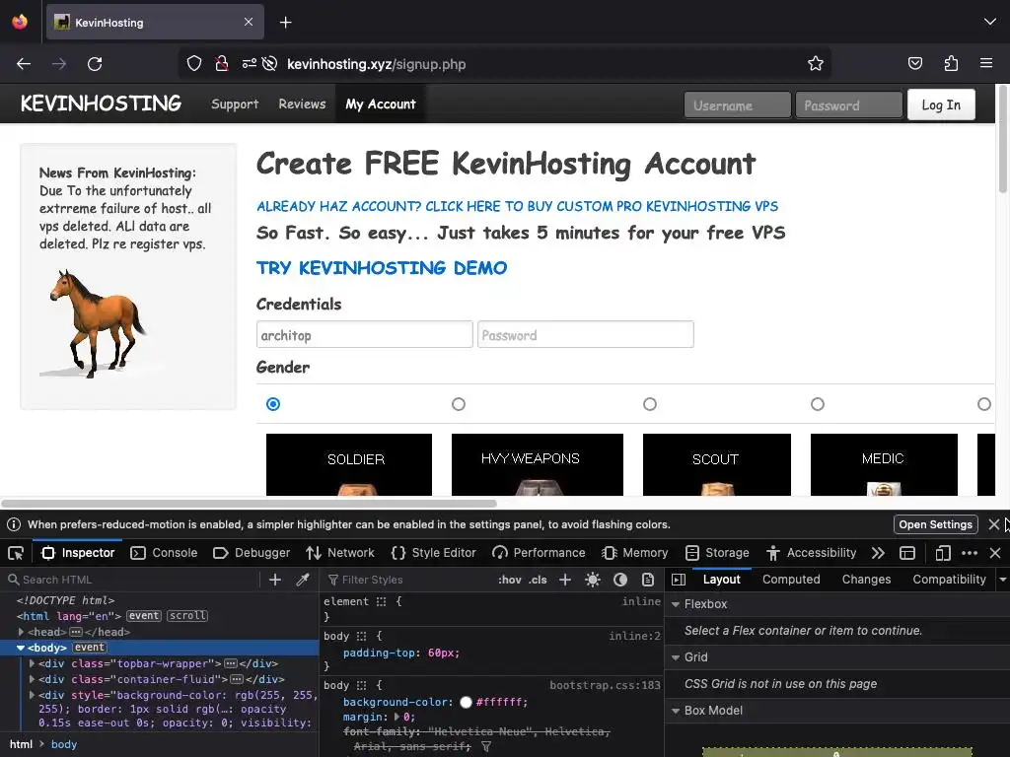Viewport: 1010px width, 757px height.
Task: Click the Log In button
Action: [941, 104]
